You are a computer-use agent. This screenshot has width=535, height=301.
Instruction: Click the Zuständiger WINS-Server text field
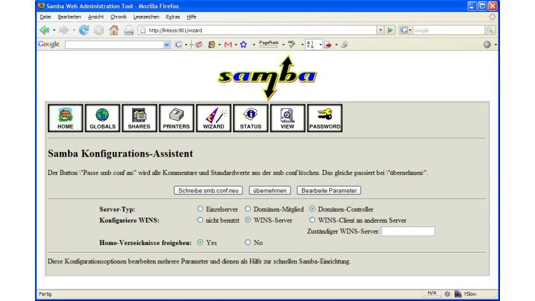[x=408, y=232]
